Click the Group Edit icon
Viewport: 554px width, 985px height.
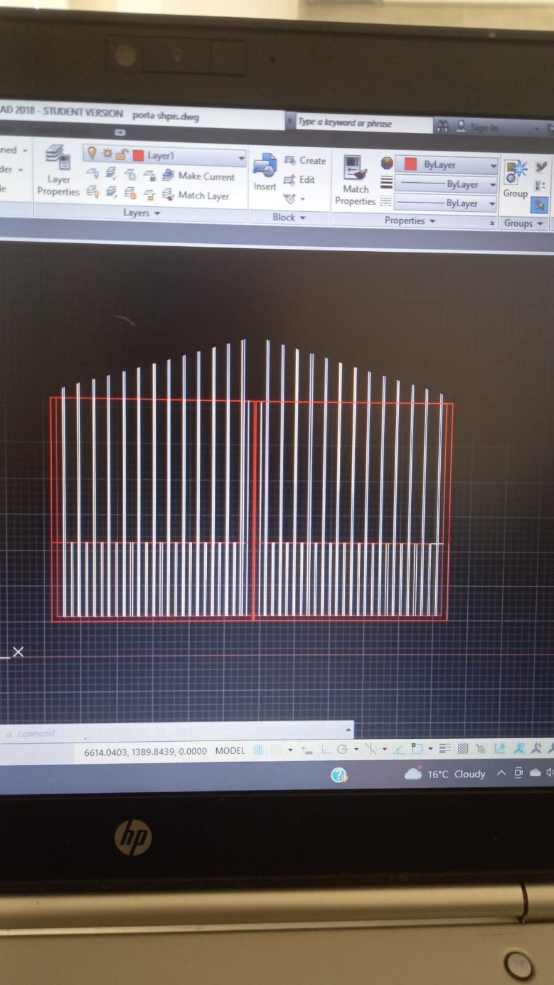(540, 186)
